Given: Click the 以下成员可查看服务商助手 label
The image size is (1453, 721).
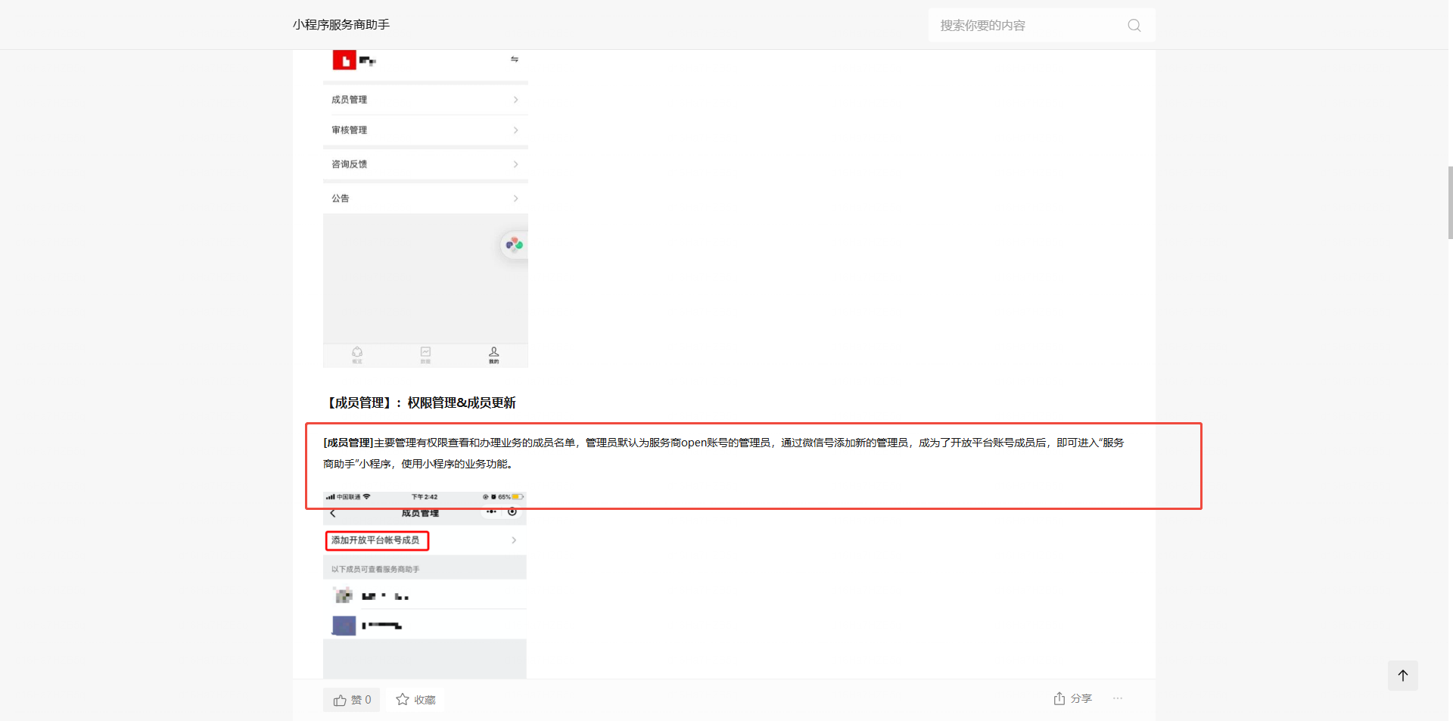Looking at the screenshot, I should (375, 569).
